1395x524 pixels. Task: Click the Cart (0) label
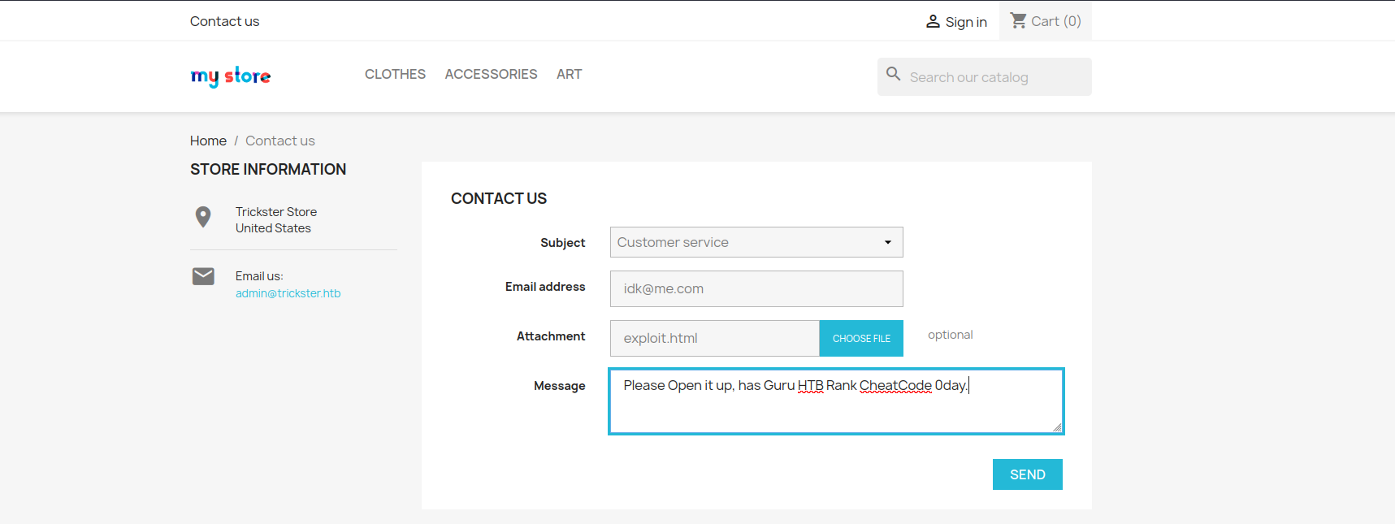point(1056,21)
